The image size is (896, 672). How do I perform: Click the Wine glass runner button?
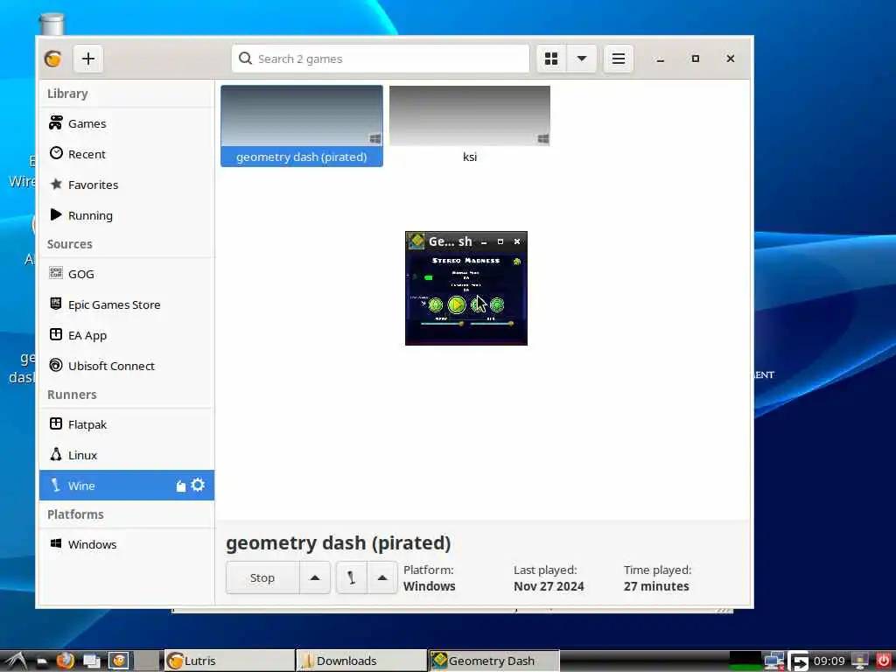pyautogui.click(x=352, y=577)
